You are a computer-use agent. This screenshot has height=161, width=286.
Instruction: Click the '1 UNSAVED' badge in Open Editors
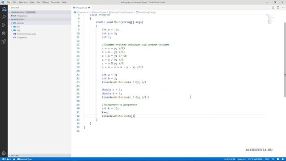pyautogui.click(x=30, y=12)
